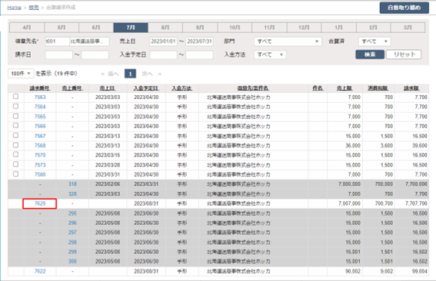The height and width of the screenshot is (281, 436).
Task: Click the 入金予定日 end date field
Action: pos(199,55)
